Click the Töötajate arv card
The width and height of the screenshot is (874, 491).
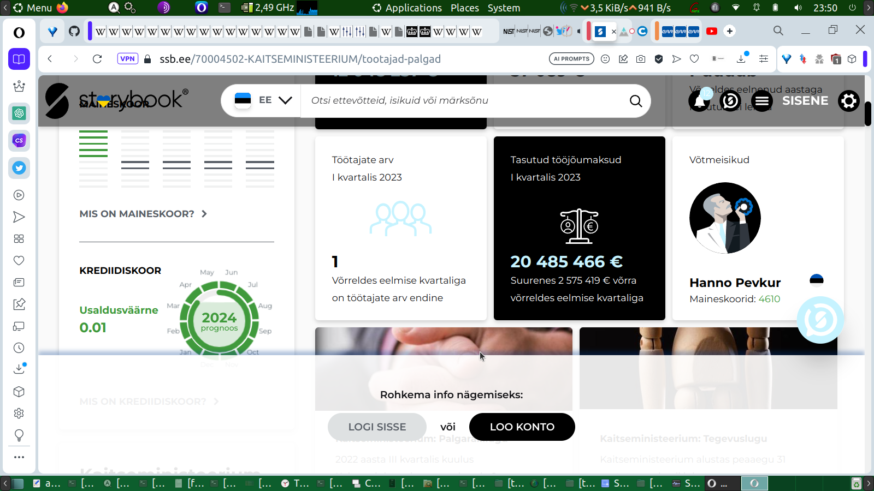tap(401, 228)
